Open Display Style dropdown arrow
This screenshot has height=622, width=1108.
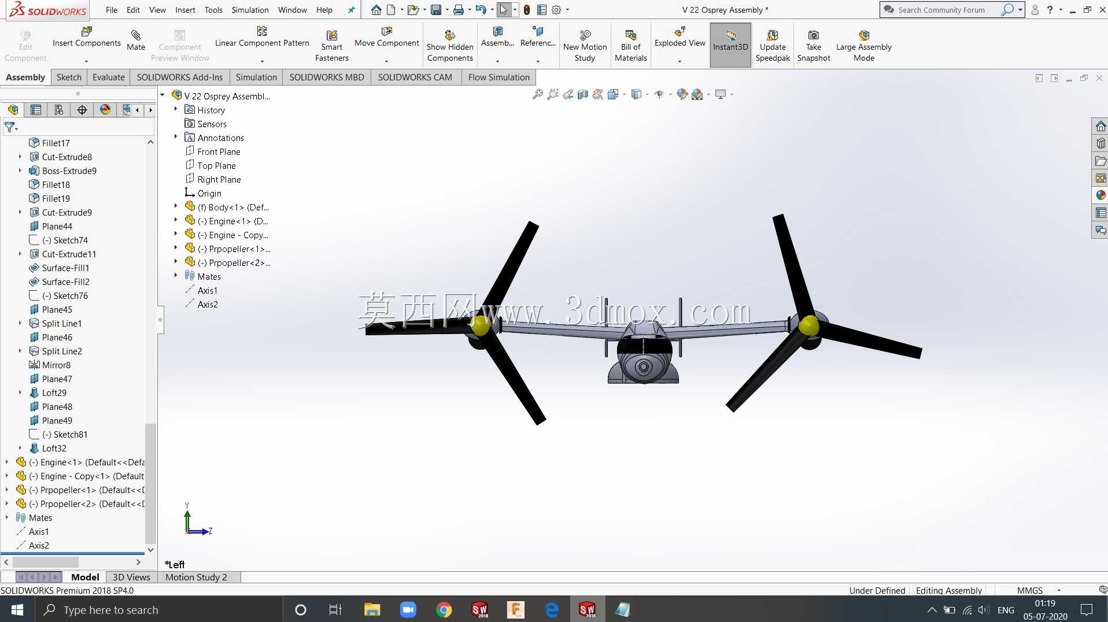click(647, 94)
